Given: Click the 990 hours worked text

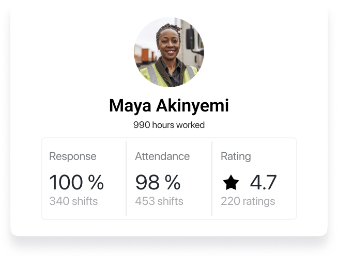Looking at the screenshot, I should pos(169,125).
